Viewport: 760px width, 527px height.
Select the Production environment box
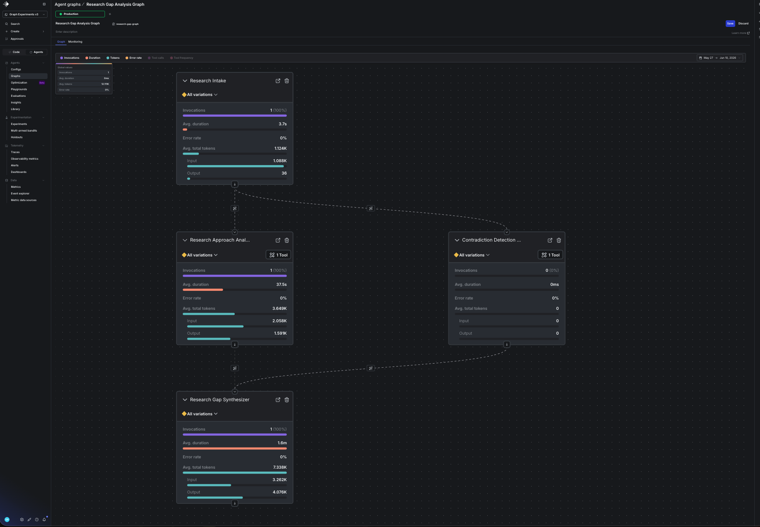(x=80, y=14)
